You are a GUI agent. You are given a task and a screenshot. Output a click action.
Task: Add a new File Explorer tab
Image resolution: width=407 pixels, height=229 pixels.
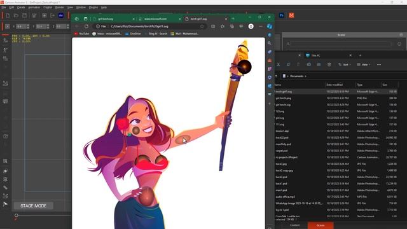(x=360, y=55)
